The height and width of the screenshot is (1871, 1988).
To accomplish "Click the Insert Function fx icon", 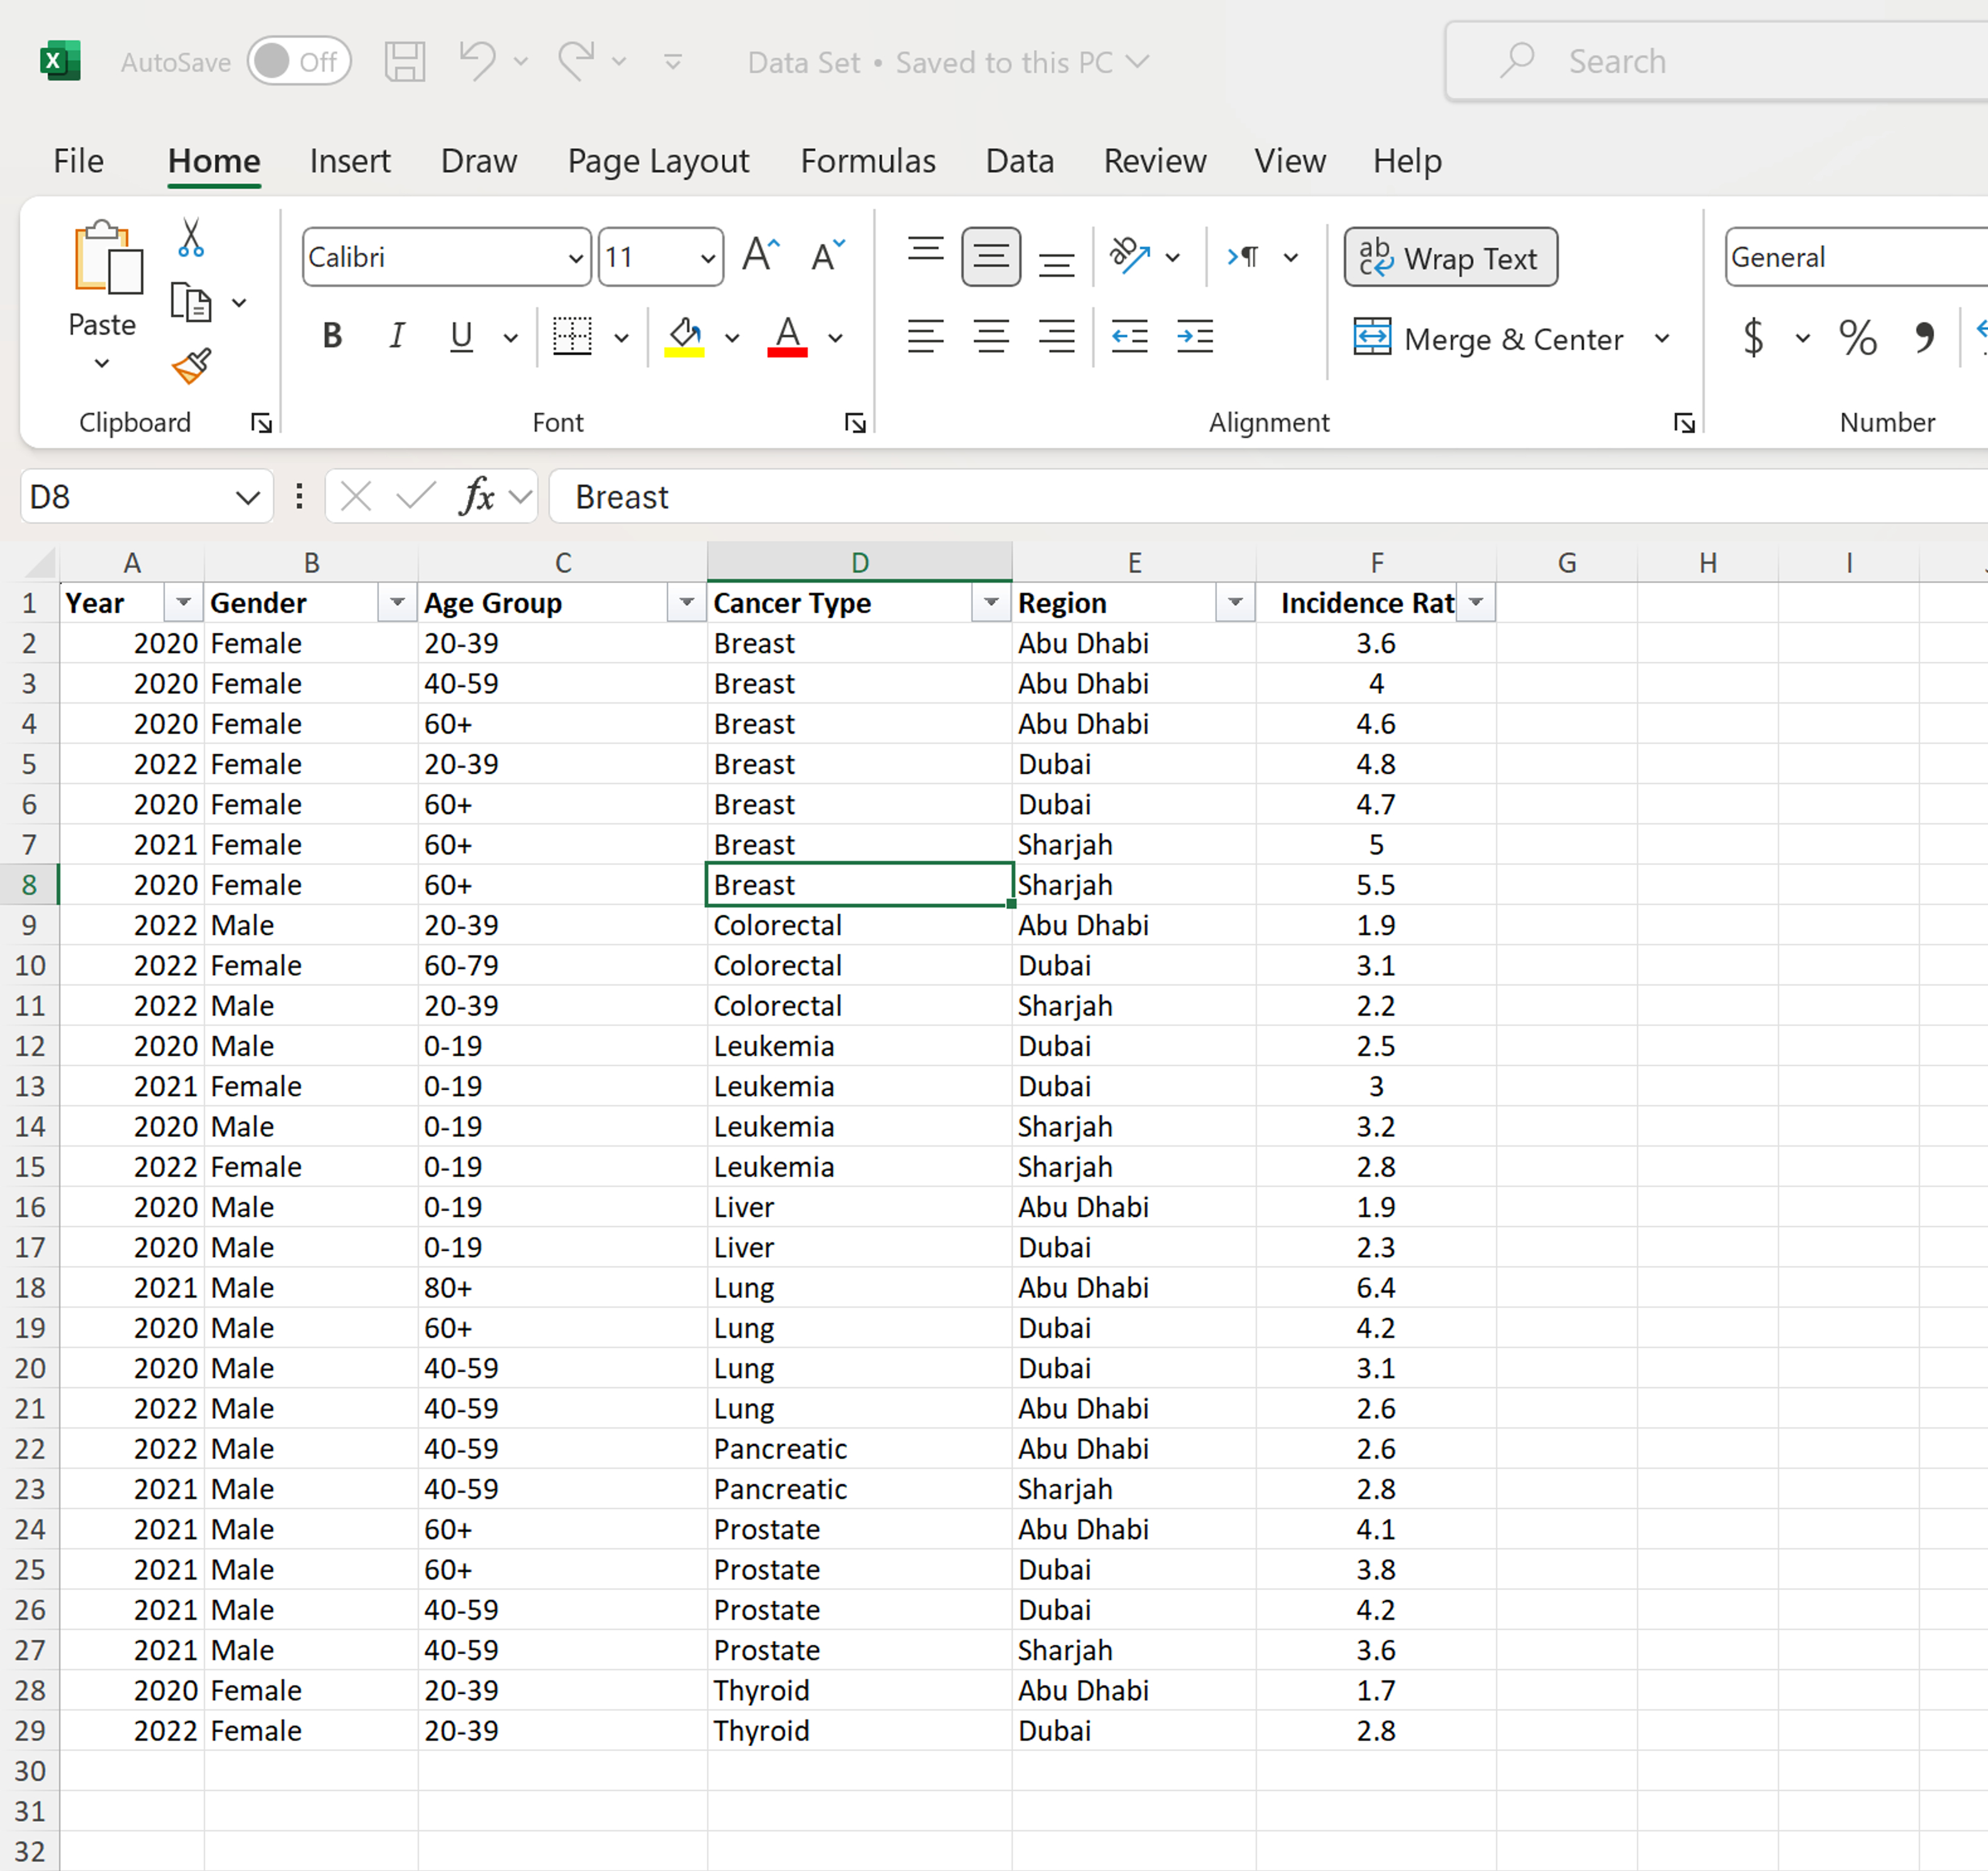I will point(478,497).
